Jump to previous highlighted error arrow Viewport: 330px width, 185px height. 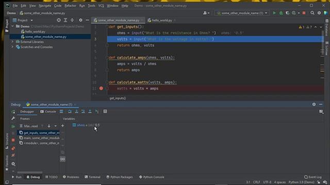click(x=316, y=27)
